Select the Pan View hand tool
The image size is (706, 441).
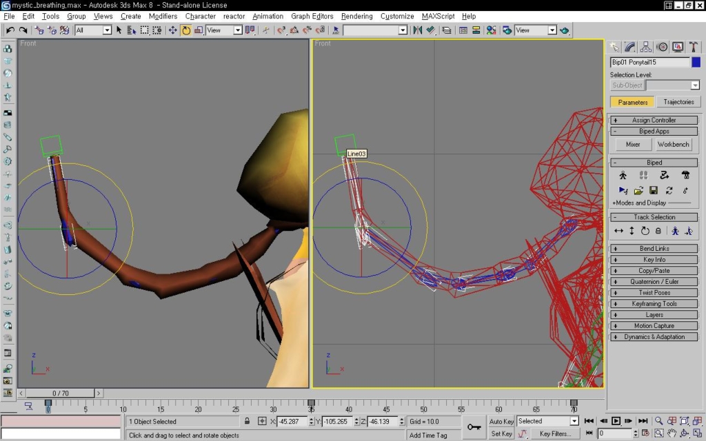coord(672,433)
